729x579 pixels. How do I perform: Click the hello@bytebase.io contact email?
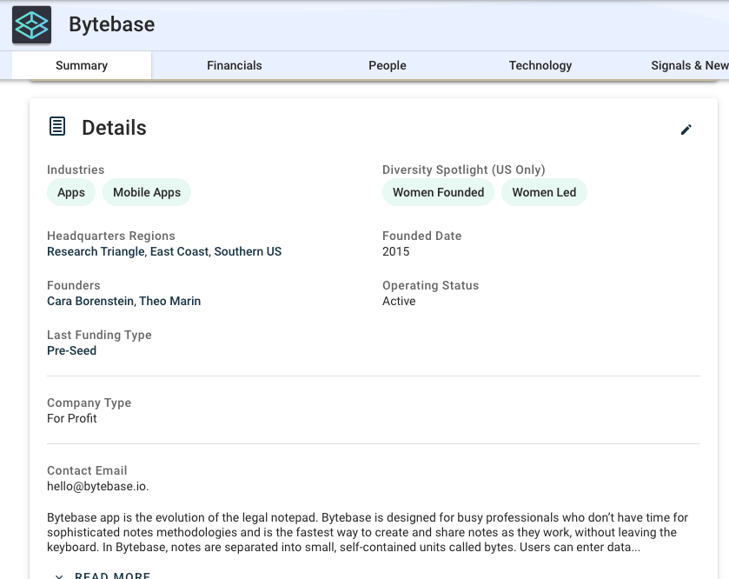(97, 487)
